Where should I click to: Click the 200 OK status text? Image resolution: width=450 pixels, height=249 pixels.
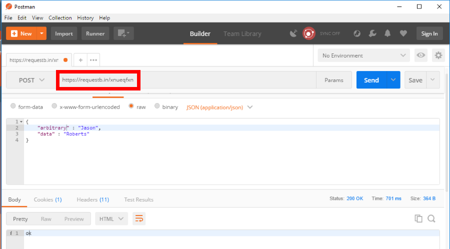(x=354, y=198)
